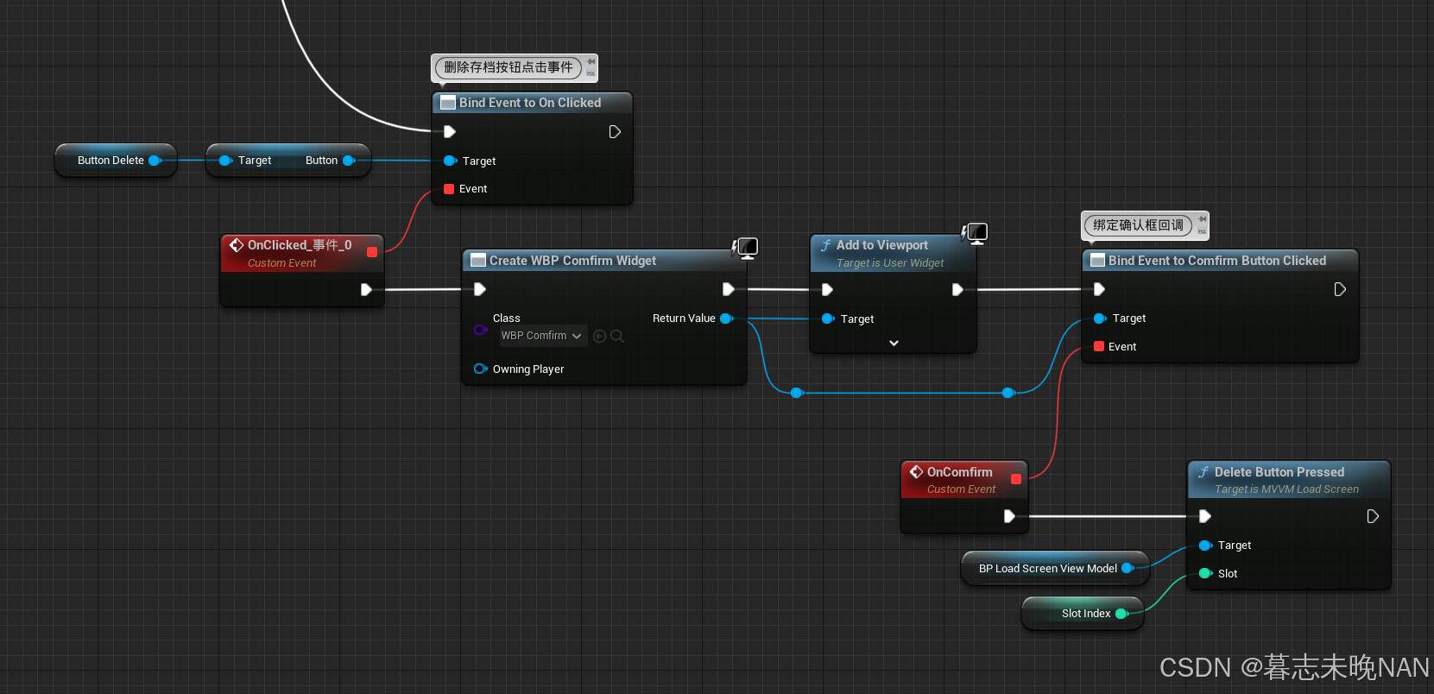Select the Add to Viewport node title
The width and height of the screenshot is (1434, 694).
point(882,245)
